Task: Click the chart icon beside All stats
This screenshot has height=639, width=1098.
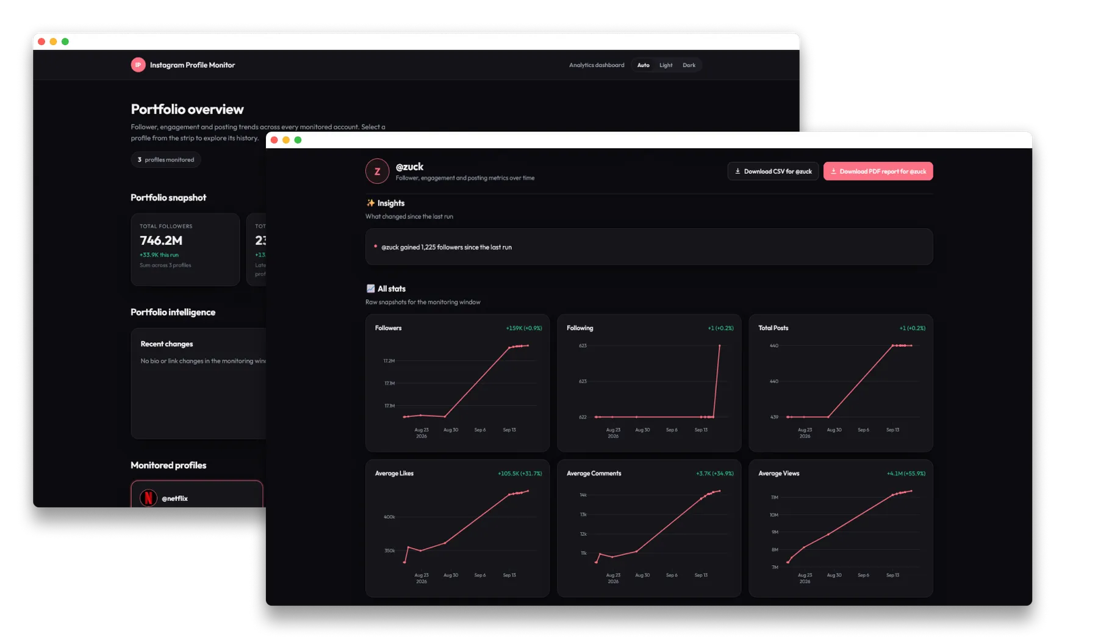Action: pyautogui.click(x=370, y=289)
